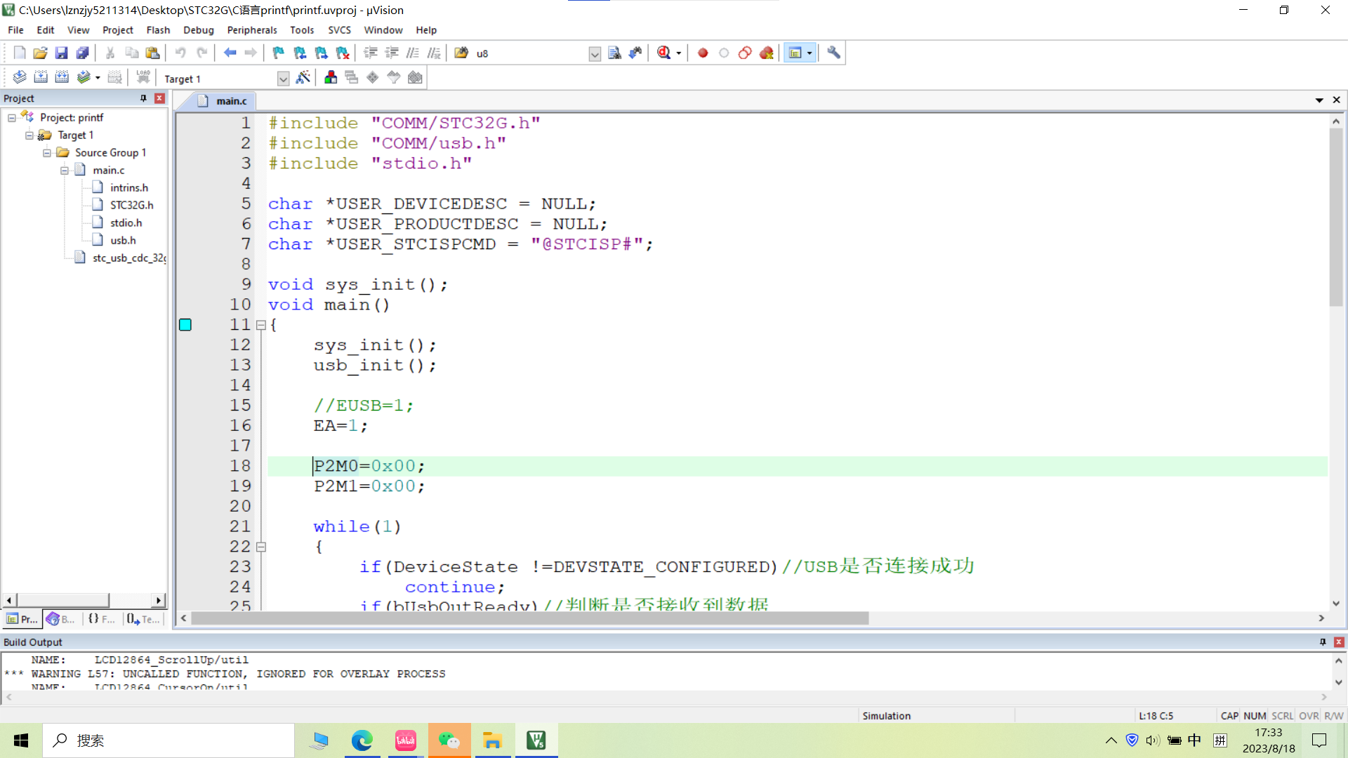This screenshot has height=758, width=1348.
Task: Click the editor vertical scrollbar thumb
Action: pyautogui.click(x=1336, y=218)
